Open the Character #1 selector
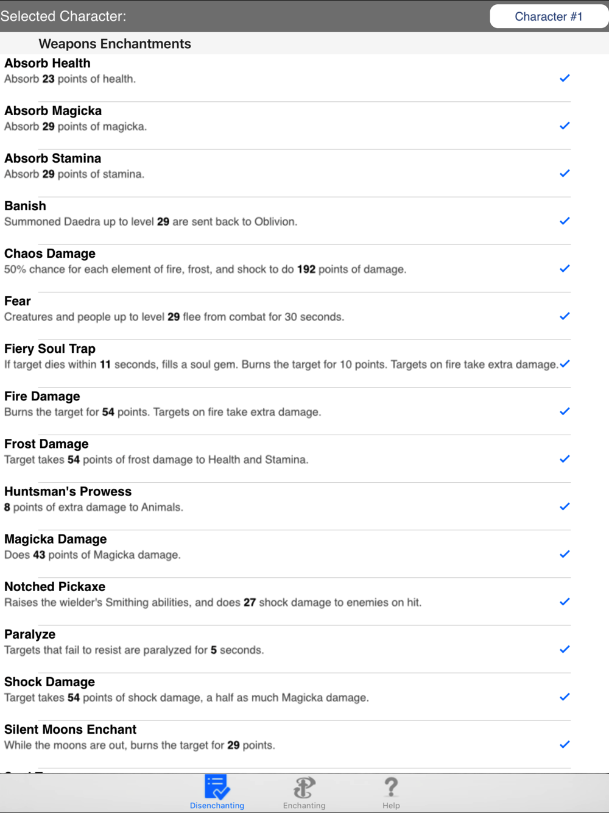Screen dimensions: 609x813 (548, 16)
